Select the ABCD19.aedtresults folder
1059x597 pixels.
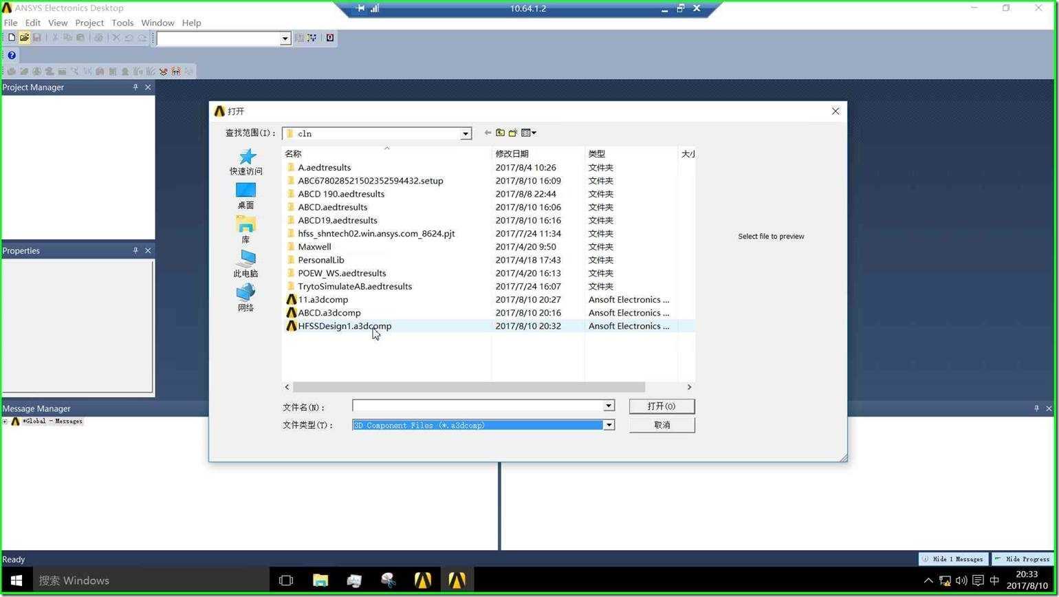click(x=337, y=220)
